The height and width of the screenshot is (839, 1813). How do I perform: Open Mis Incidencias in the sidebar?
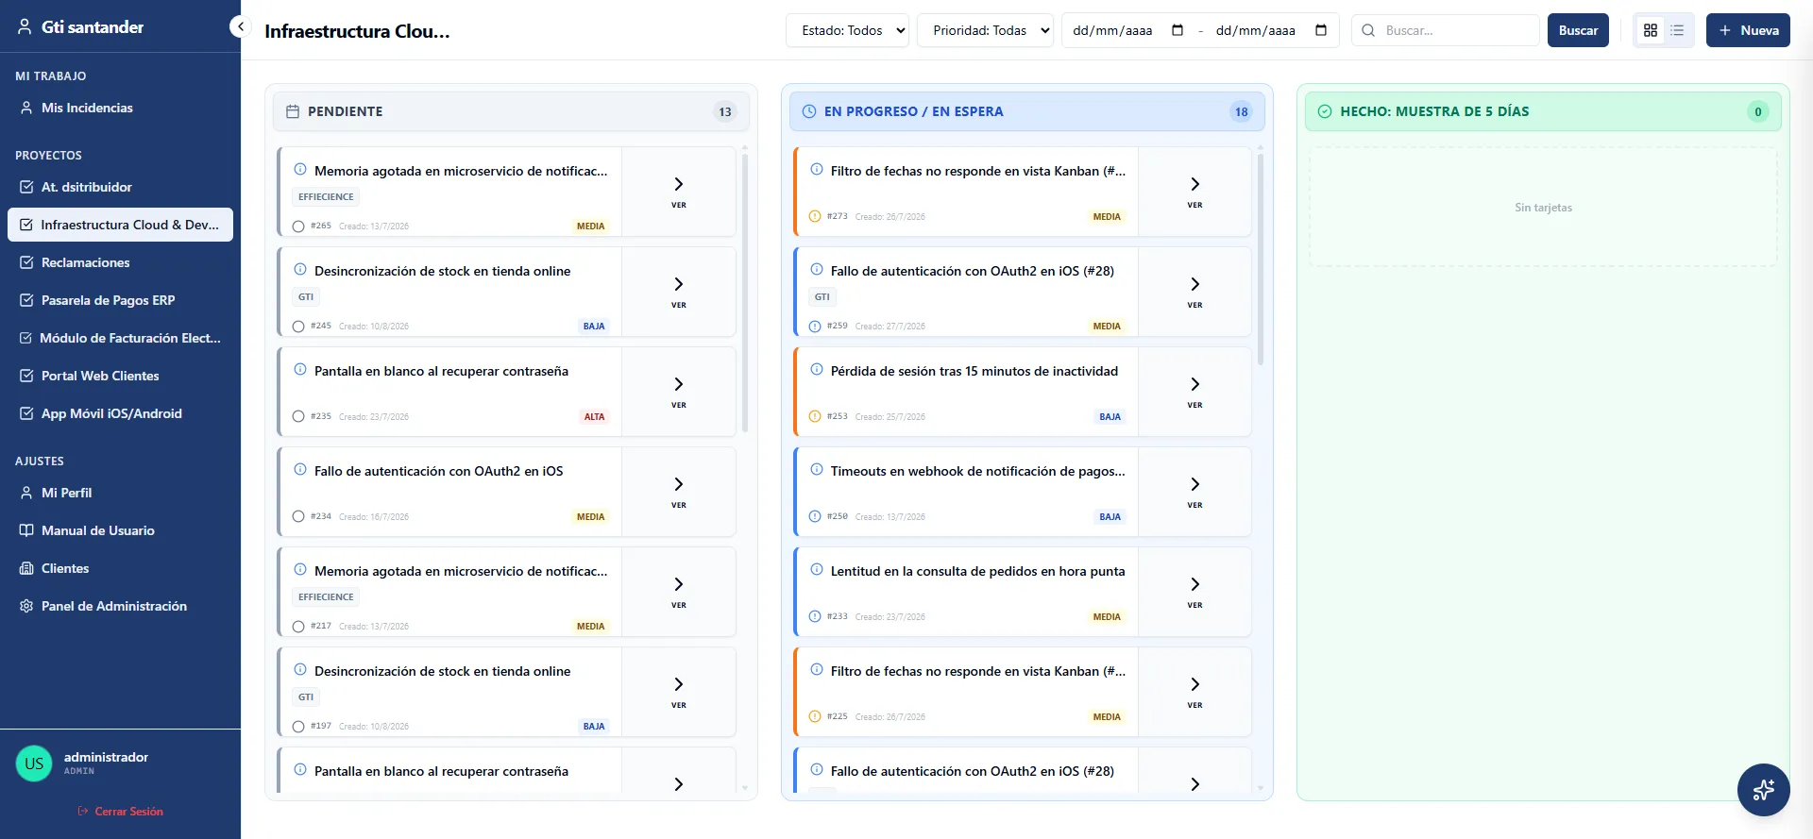click(120, 108)
